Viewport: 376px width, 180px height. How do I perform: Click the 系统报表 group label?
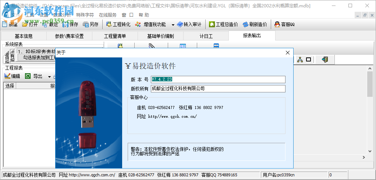[x=14, y=45]
